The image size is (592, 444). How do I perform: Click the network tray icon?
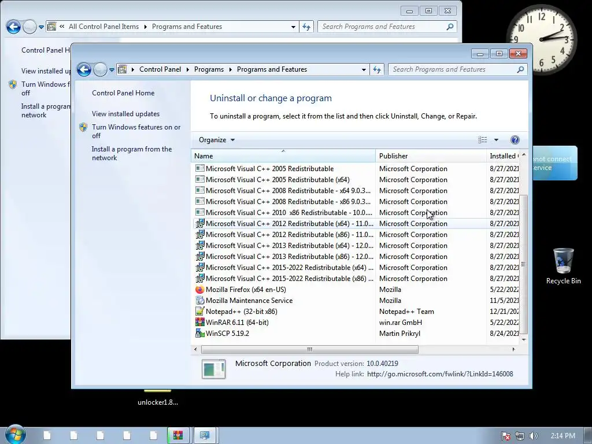(x=520, y=436)
